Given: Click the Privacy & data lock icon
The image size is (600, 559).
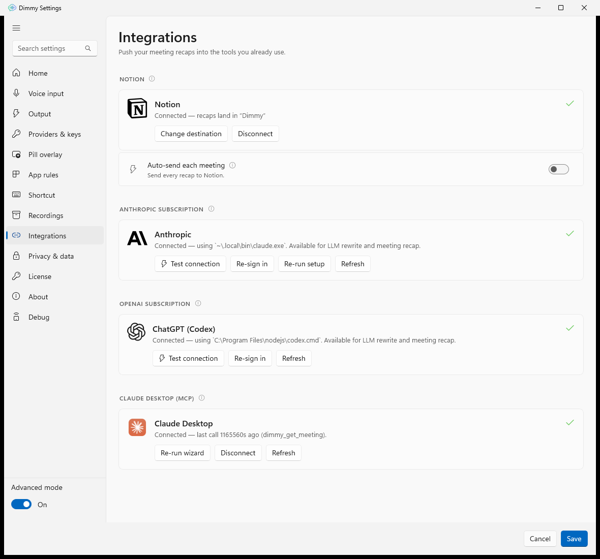Looking at the screenshot, I should (x=16, y=256).
